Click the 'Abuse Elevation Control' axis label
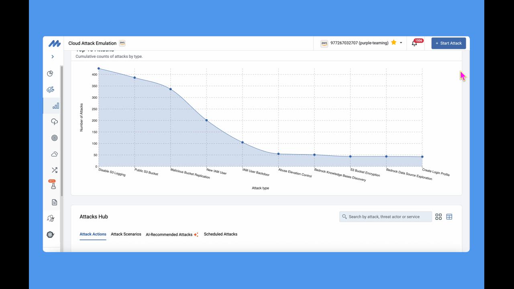 click(295, 173)
